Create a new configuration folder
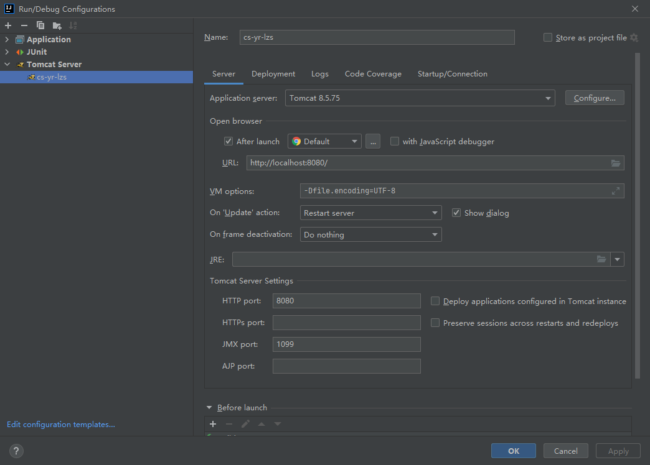This screenshot has width=650, height=465. (57, 25)
